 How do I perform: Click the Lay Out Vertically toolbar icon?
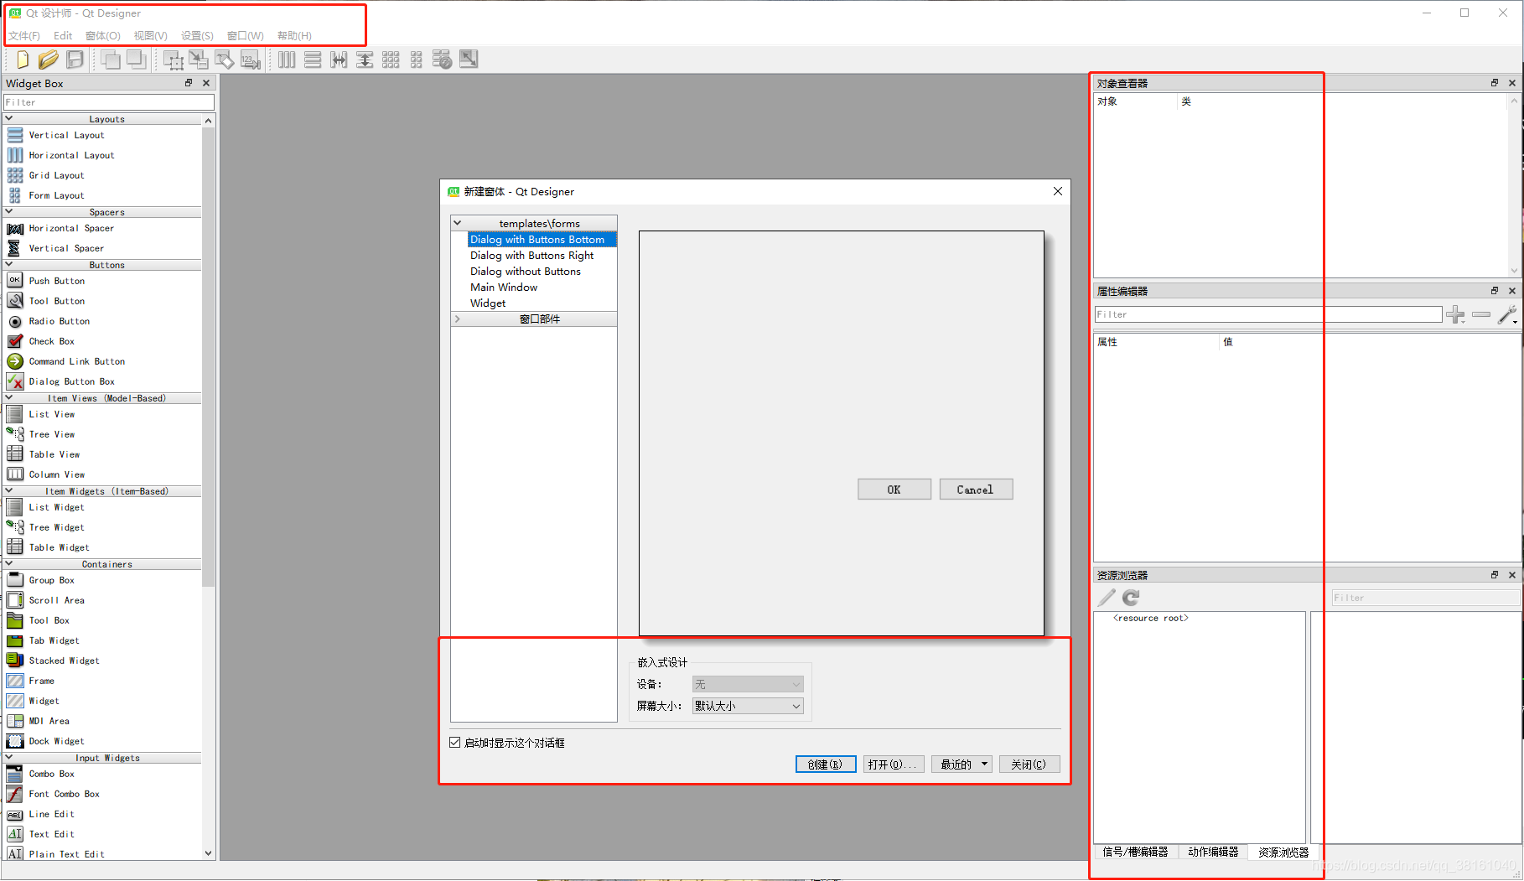[313, 60]
